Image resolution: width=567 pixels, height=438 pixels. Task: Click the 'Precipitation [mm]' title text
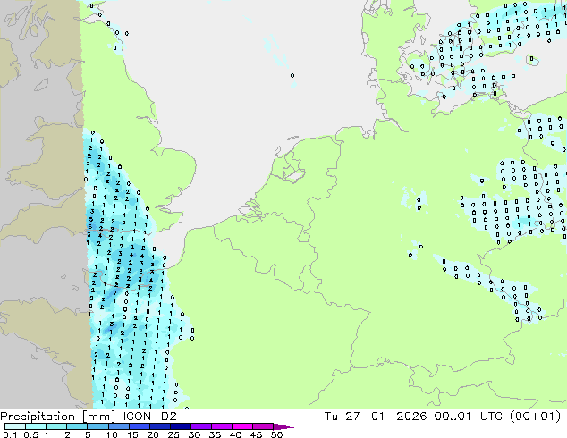[58, 417]
